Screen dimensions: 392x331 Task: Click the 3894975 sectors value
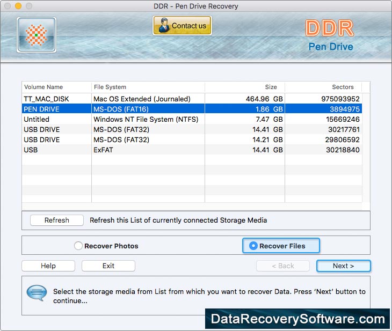click(x=345, y=109)
